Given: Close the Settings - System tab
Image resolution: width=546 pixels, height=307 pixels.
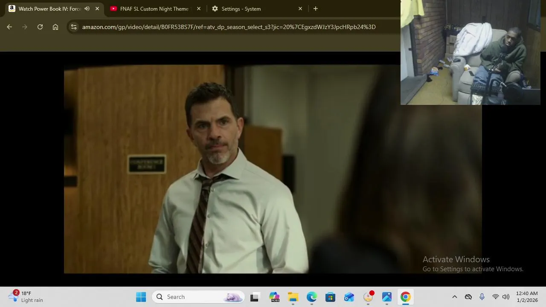Looking at the screenshot, I should [x=300, y=9].
